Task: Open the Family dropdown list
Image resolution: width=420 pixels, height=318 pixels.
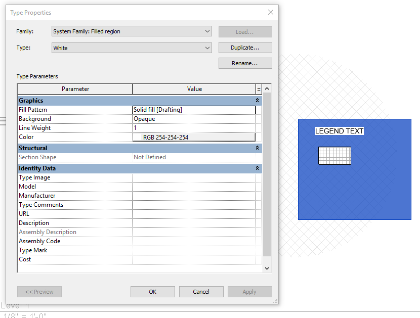Action: point(208,31)
